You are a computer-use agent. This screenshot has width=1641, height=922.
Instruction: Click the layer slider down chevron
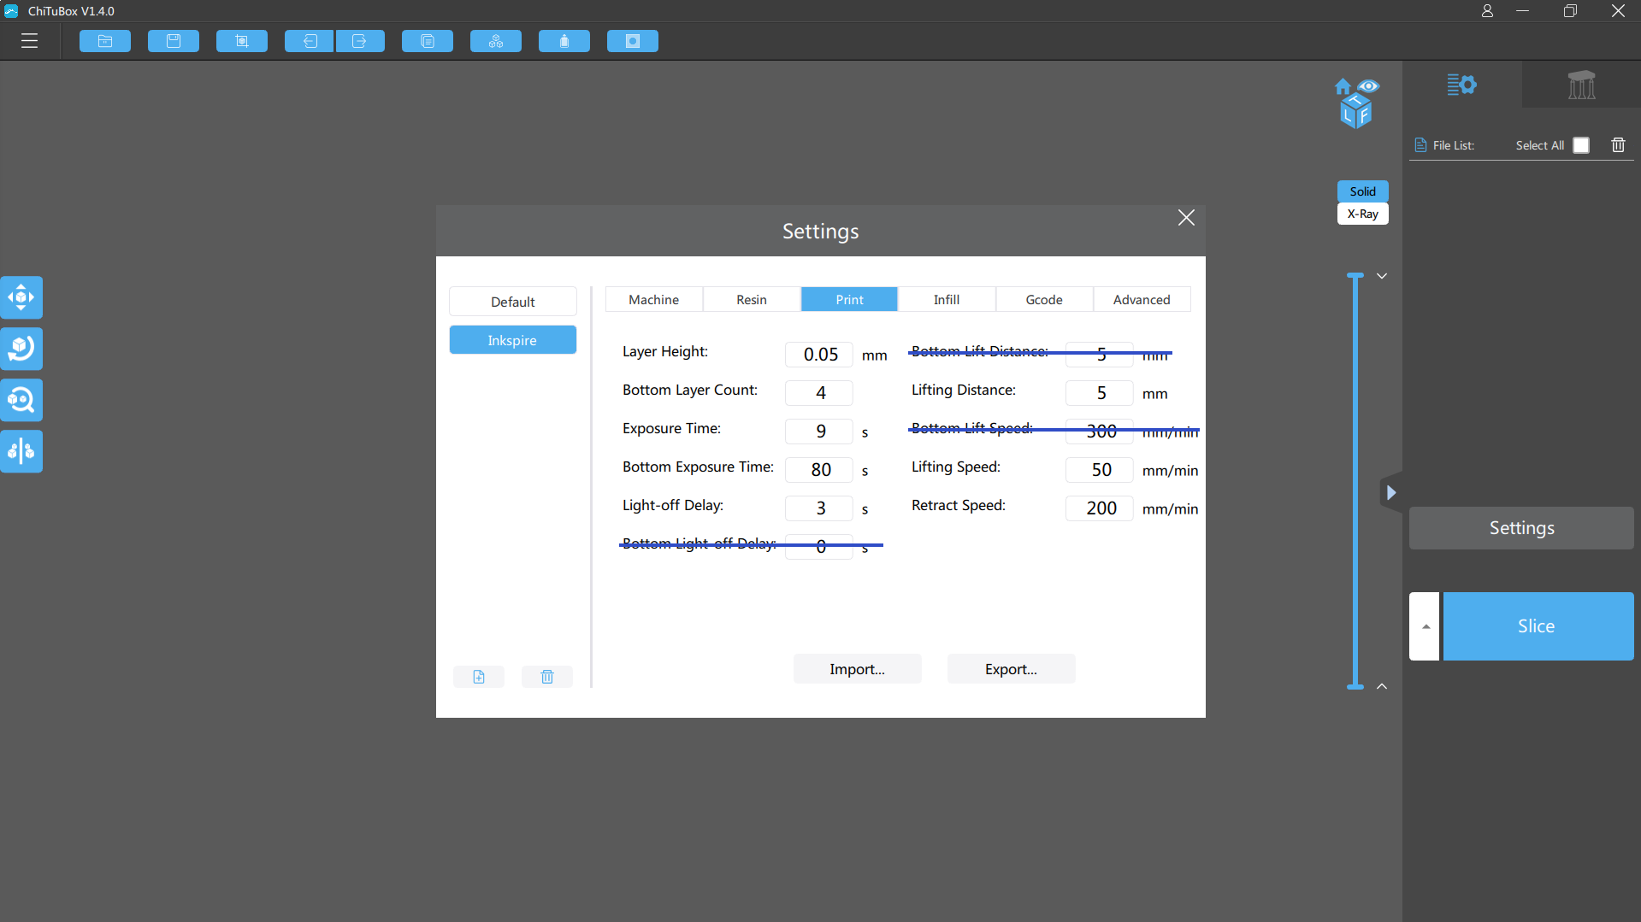click(1382, 276)
